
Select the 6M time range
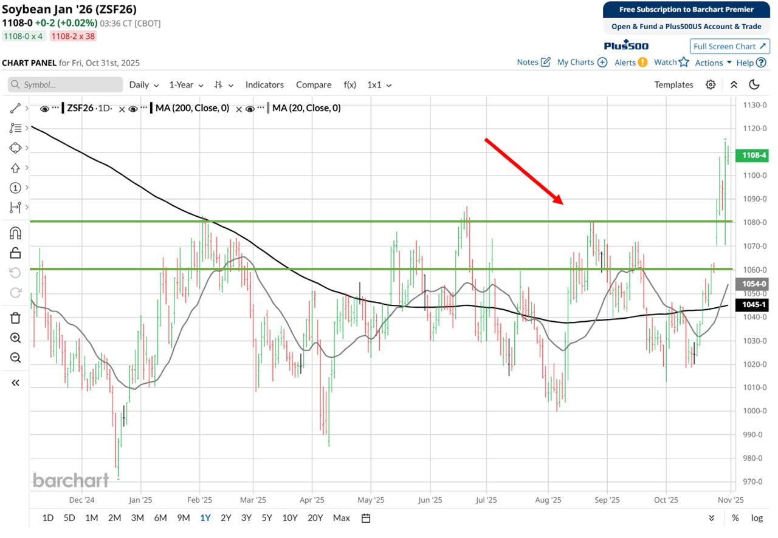pyautogui.click(x=160, y=518)
